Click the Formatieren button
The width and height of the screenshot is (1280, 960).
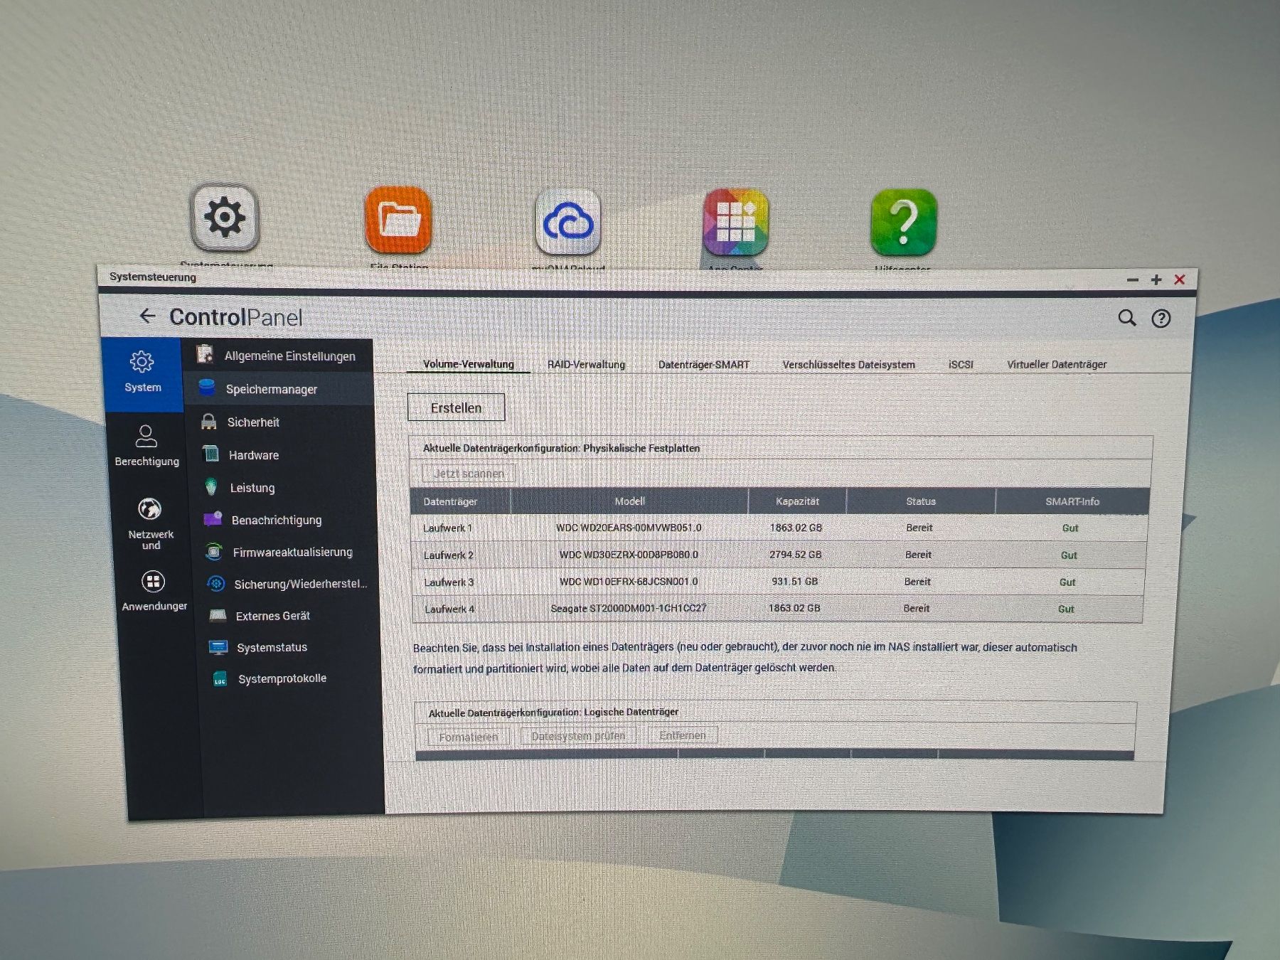469,737
